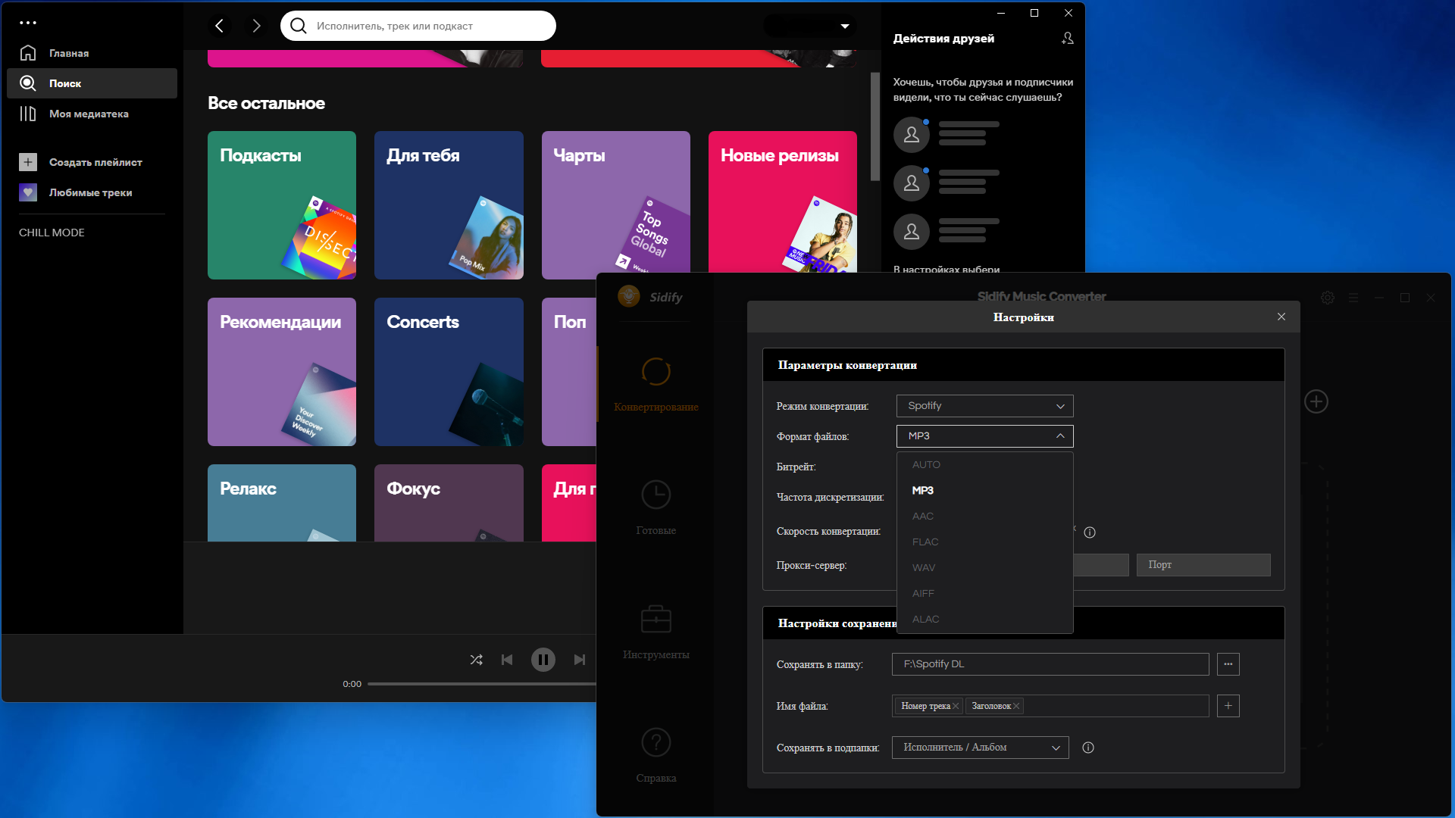This screenshot has height=818, width=1455.
Task: Click the Spotify search input field
Action: tap(418, 26)
